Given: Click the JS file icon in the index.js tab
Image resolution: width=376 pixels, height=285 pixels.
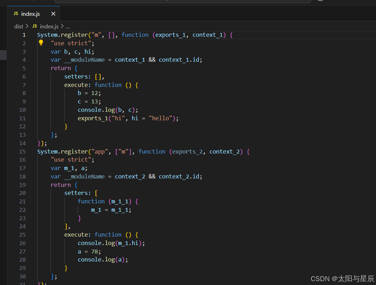Looking at the screenshot, I should point(16,14).
